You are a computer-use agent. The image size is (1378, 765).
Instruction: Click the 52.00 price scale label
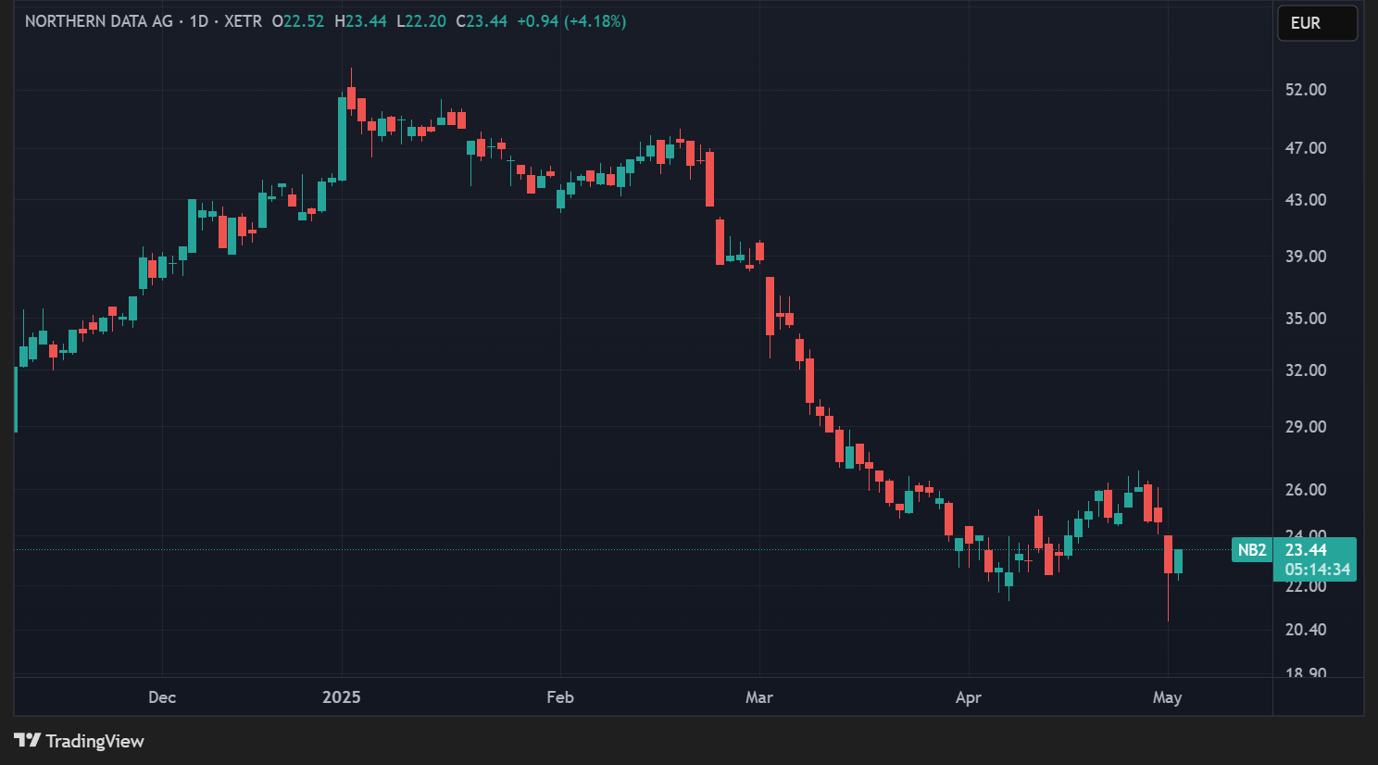coord(1306,90)
